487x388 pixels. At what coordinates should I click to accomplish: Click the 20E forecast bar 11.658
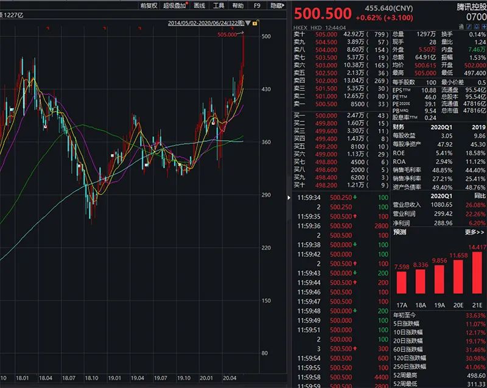[458, 277]
